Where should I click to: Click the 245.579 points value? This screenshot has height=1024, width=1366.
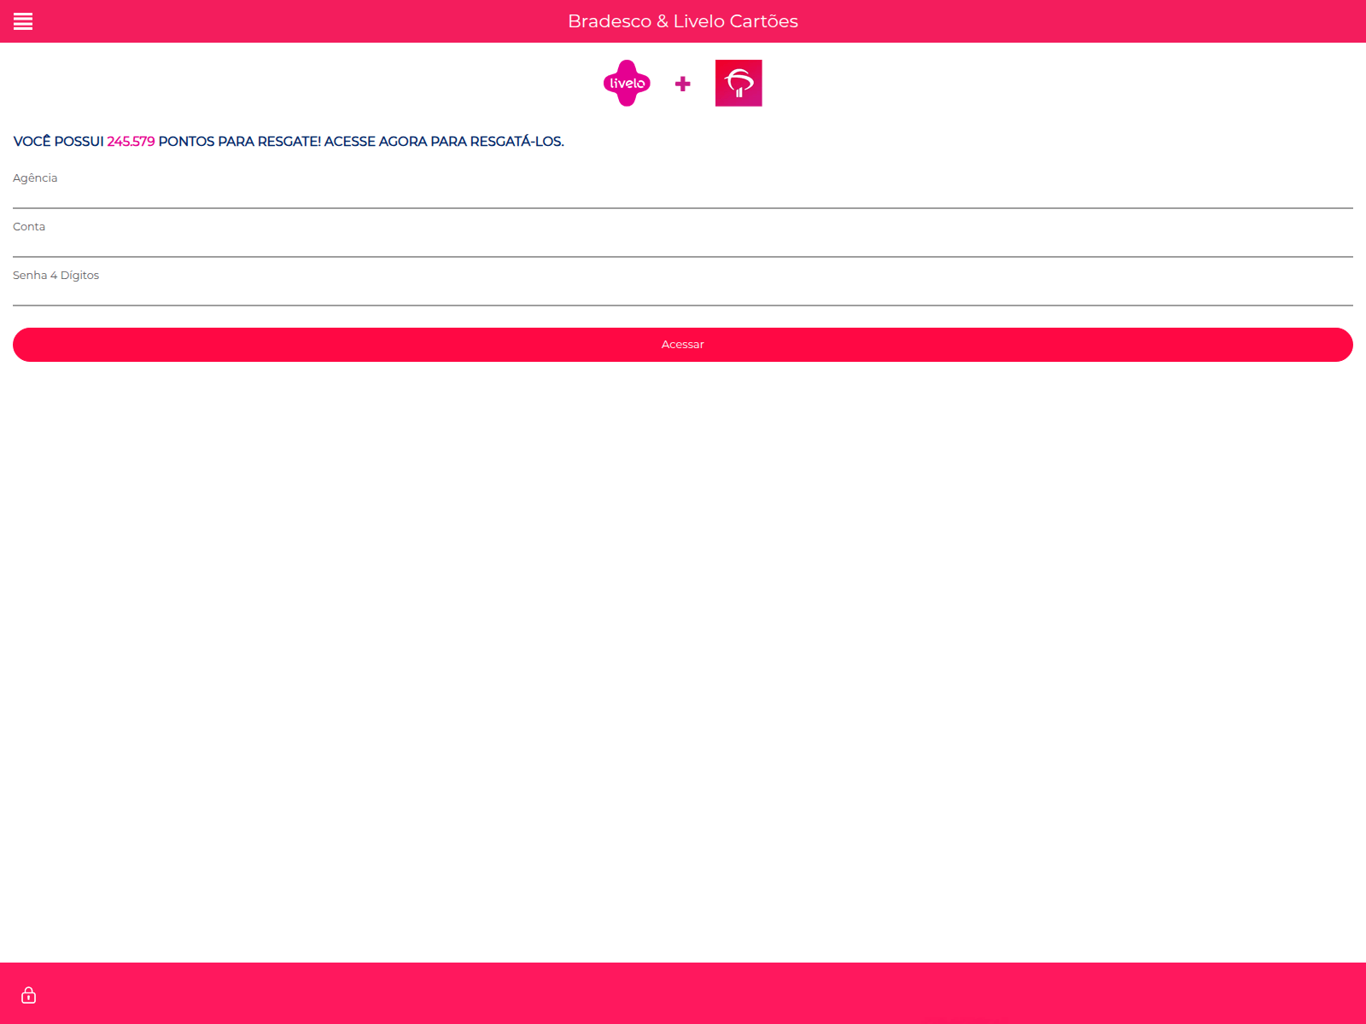pyautogui.click(x=131, y=142)
